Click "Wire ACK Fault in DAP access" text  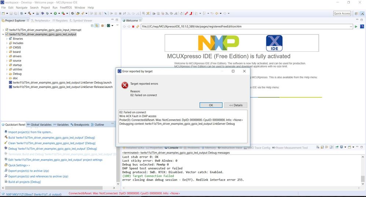coord(138,116)
